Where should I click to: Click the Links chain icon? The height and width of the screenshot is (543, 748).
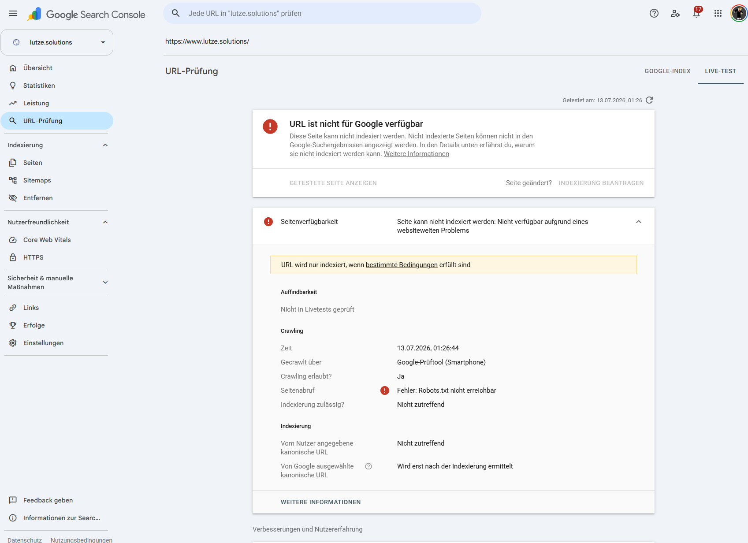point(13,308)
